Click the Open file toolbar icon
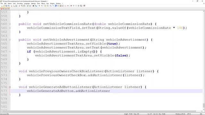Image resolution: width=205 pixels, height=115 pixels. (x=4, y=6)
